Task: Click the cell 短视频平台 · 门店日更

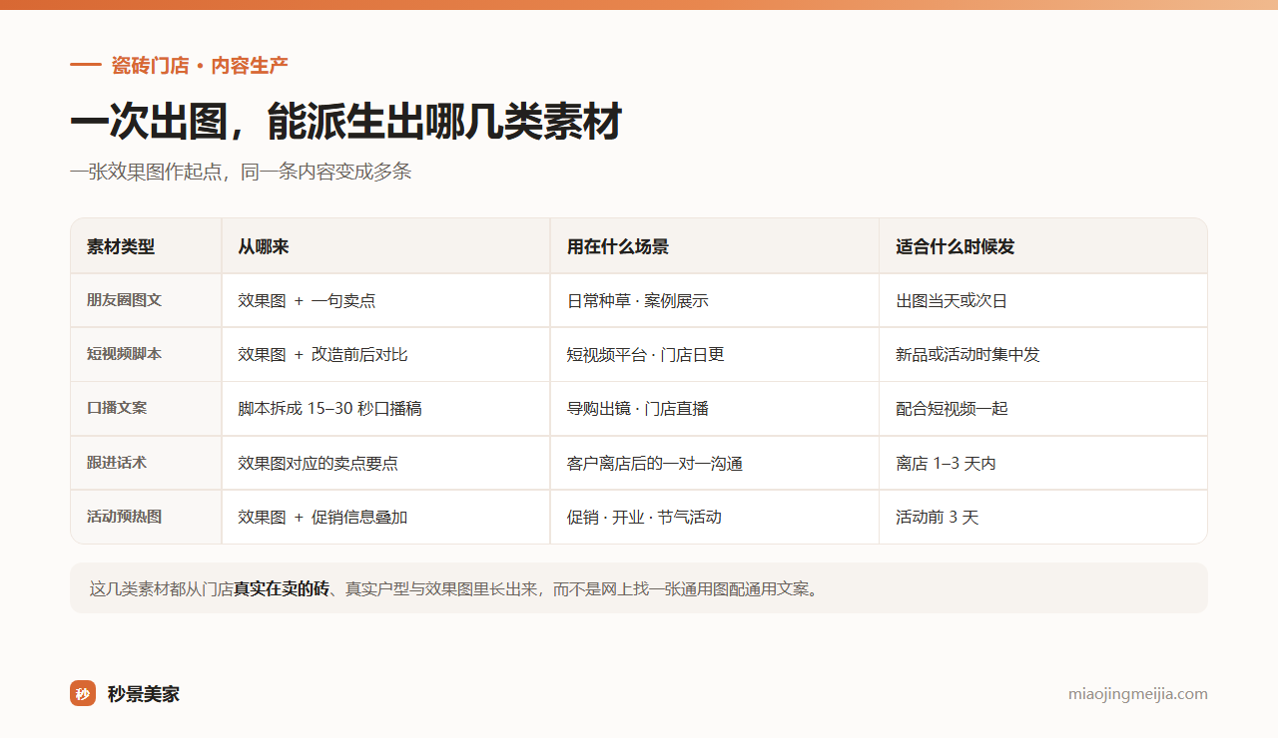Action: pos(715,354)
